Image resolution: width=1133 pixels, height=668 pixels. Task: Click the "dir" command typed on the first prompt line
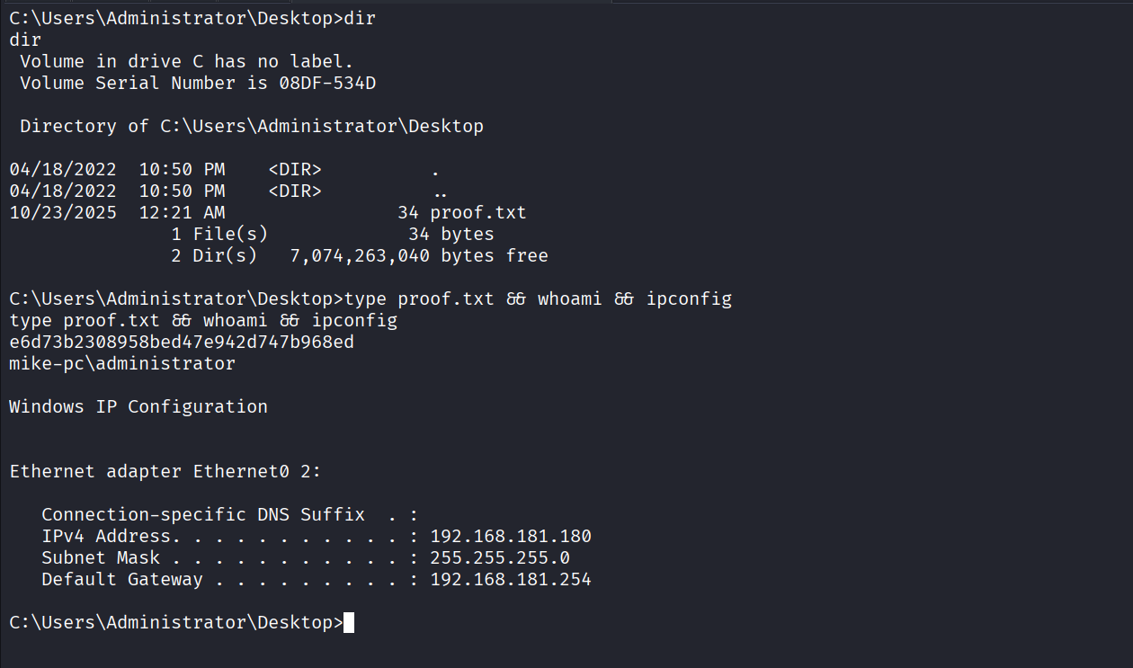tap(360, 19)
